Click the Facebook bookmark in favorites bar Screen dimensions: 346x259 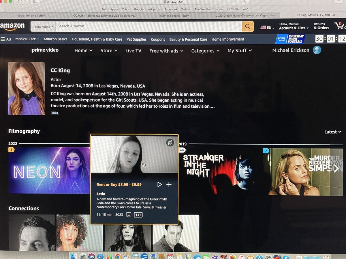(171, 9)
